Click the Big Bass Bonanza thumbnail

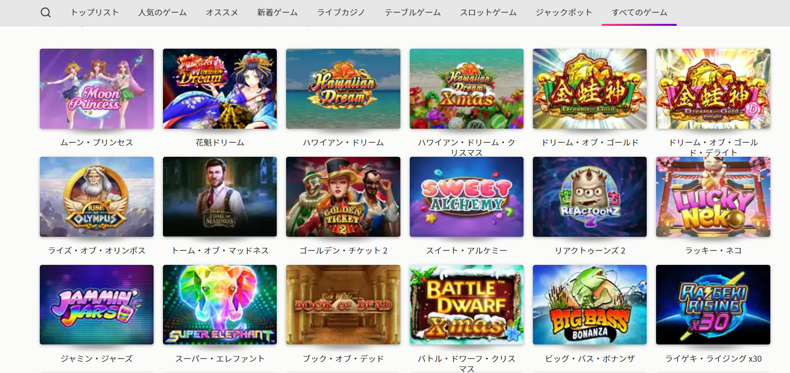pos(590,305)
